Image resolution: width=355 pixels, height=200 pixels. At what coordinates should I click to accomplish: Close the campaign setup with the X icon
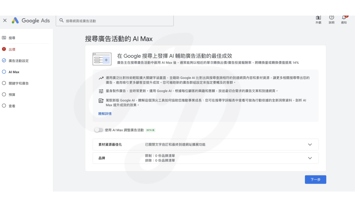pyautogui.click(x=5, y=21)
